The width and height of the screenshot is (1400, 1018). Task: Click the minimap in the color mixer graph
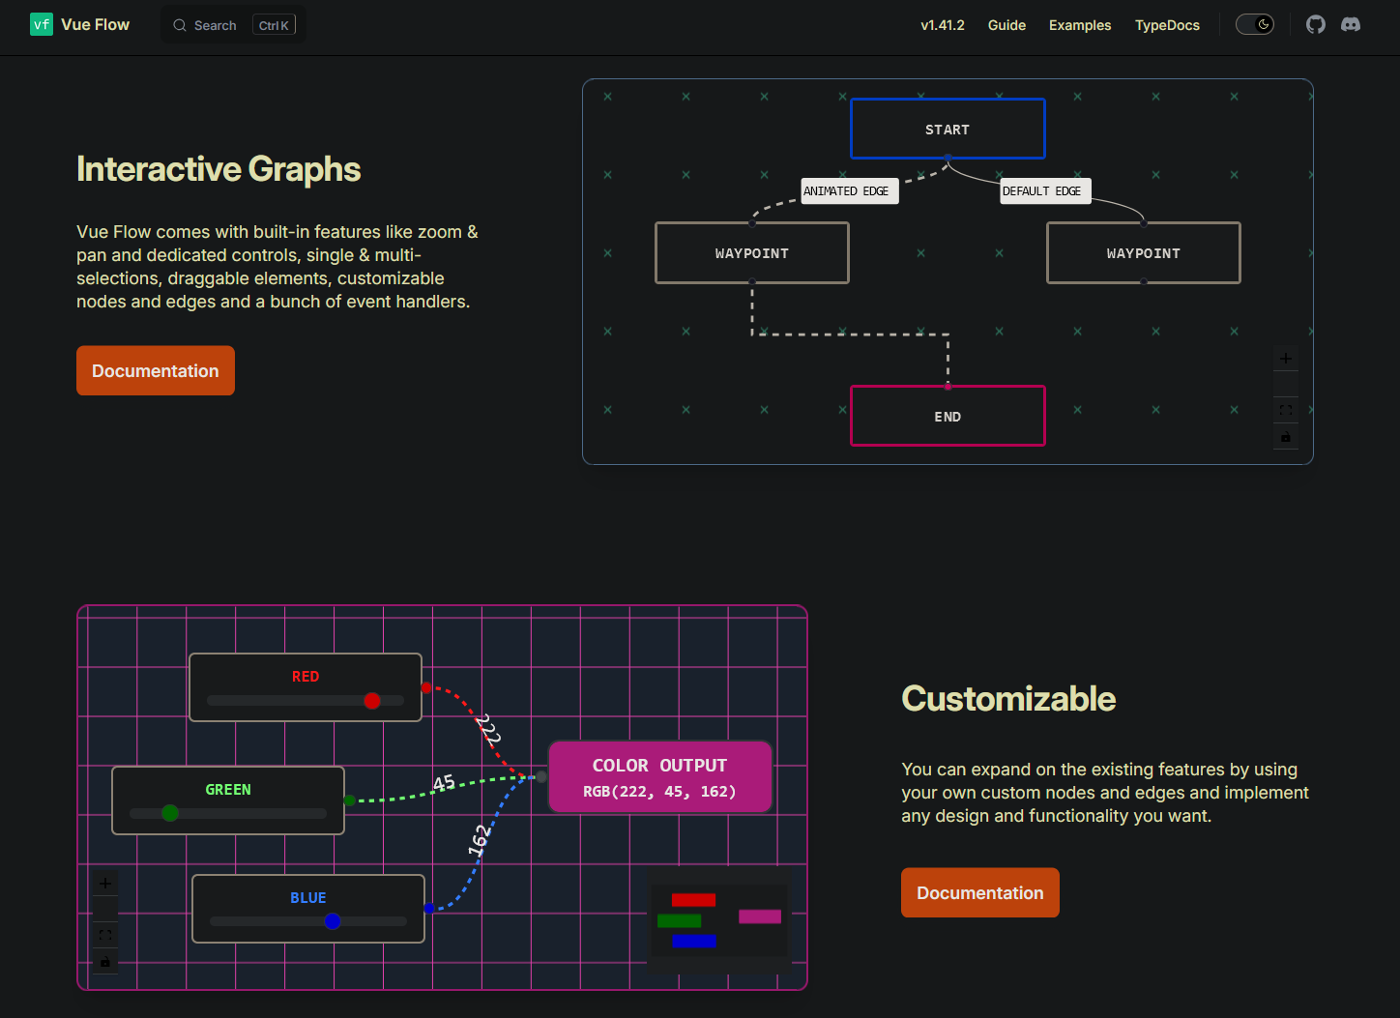719,918
